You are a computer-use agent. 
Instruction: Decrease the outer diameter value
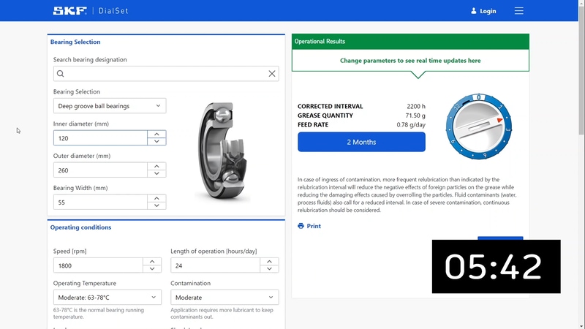(x=156, y=174)
